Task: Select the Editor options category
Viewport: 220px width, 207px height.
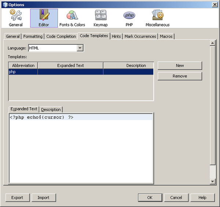Action: 44,18
